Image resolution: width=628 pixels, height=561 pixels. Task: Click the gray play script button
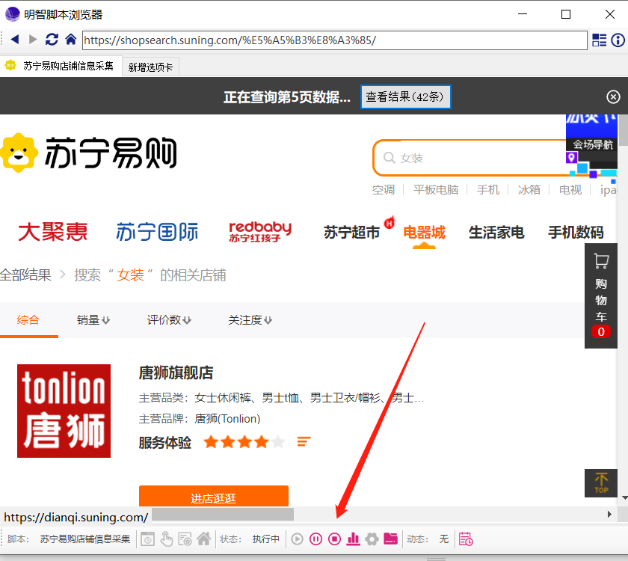(297, 539)
